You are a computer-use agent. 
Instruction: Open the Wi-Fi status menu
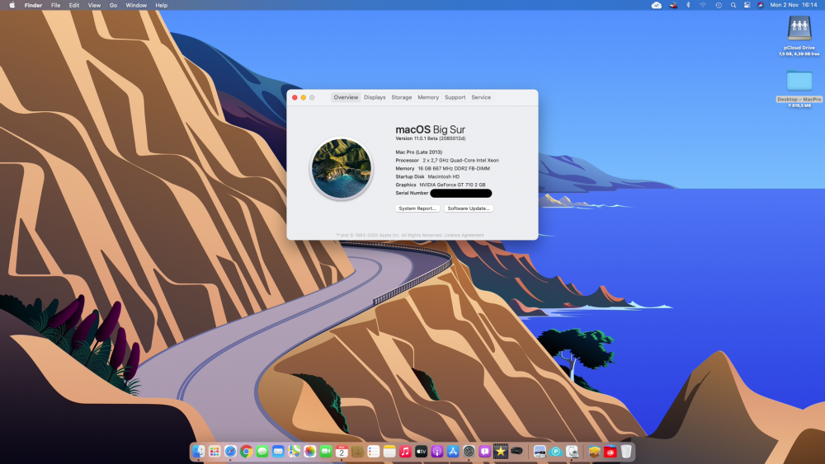coord(703,5)
